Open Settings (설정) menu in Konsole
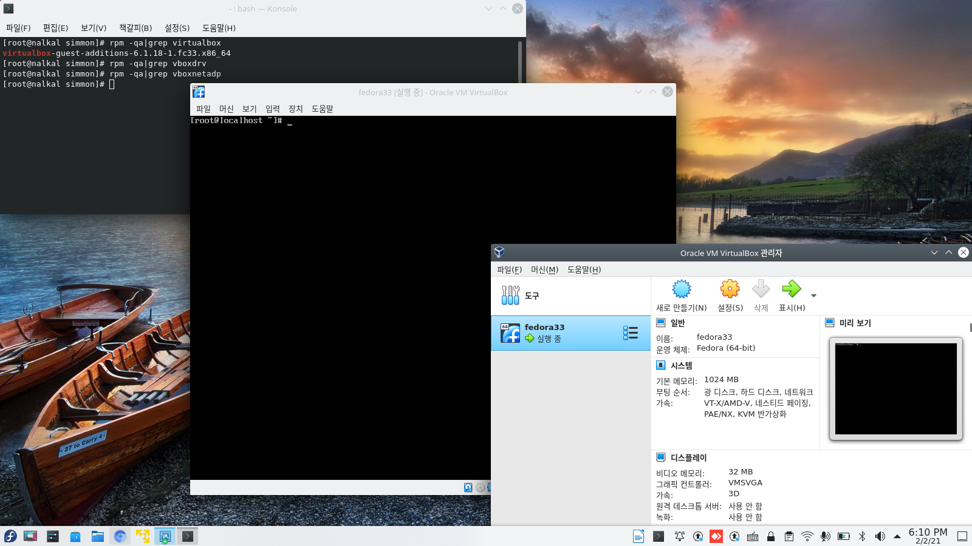This screenshot has height=546, width=972. click(x=177, y=28)
